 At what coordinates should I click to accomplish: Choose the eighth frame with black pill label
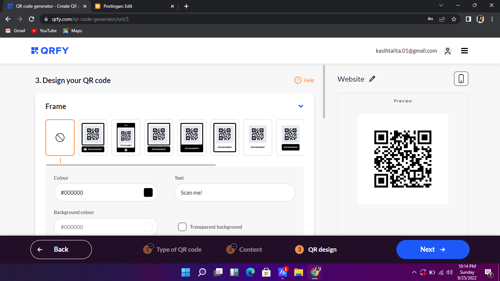point(290,138)
